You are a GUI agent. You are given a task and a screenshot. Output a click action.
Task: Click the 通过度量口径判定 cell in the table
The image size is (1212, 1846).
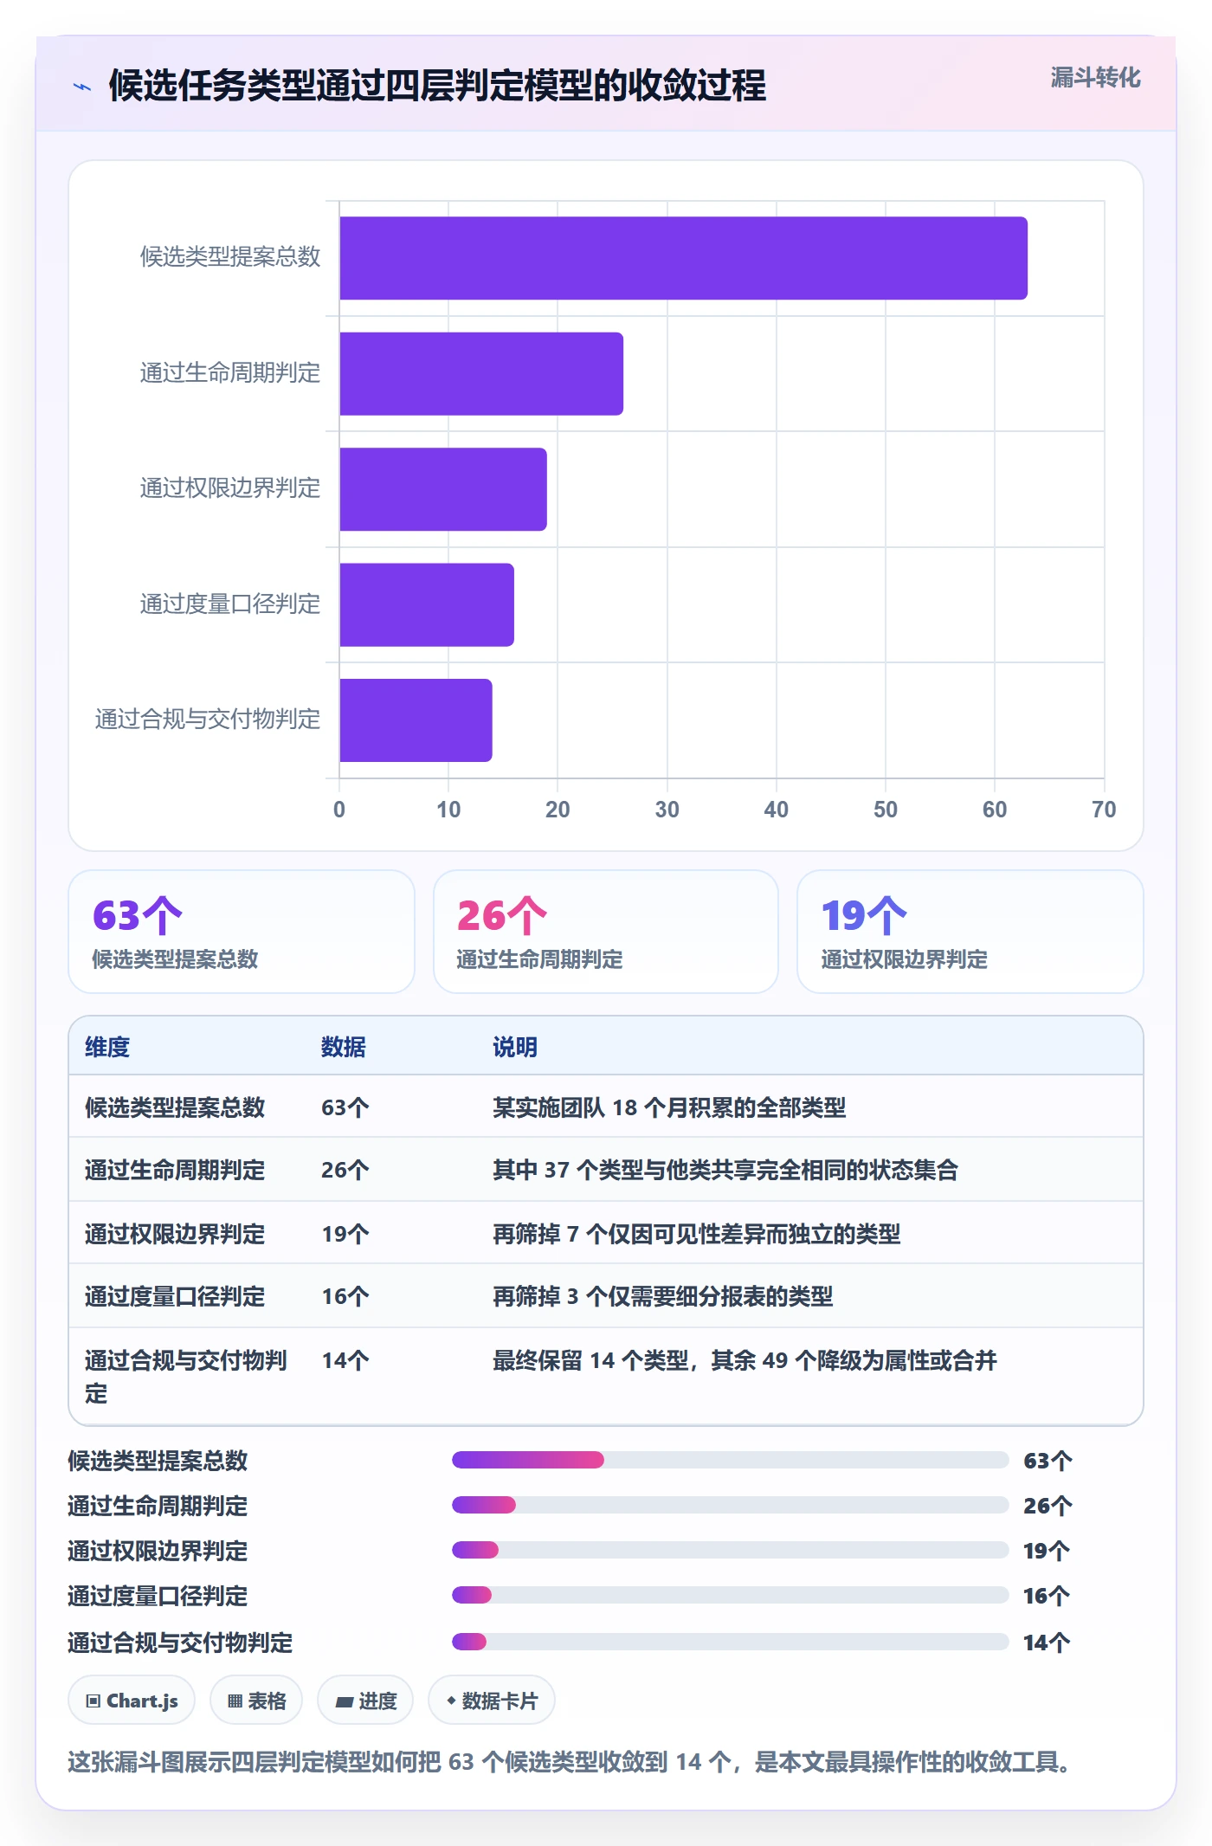[175, 1296]
